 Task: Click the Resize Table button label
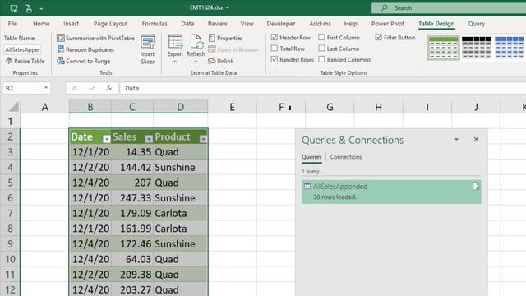(30, 61)
